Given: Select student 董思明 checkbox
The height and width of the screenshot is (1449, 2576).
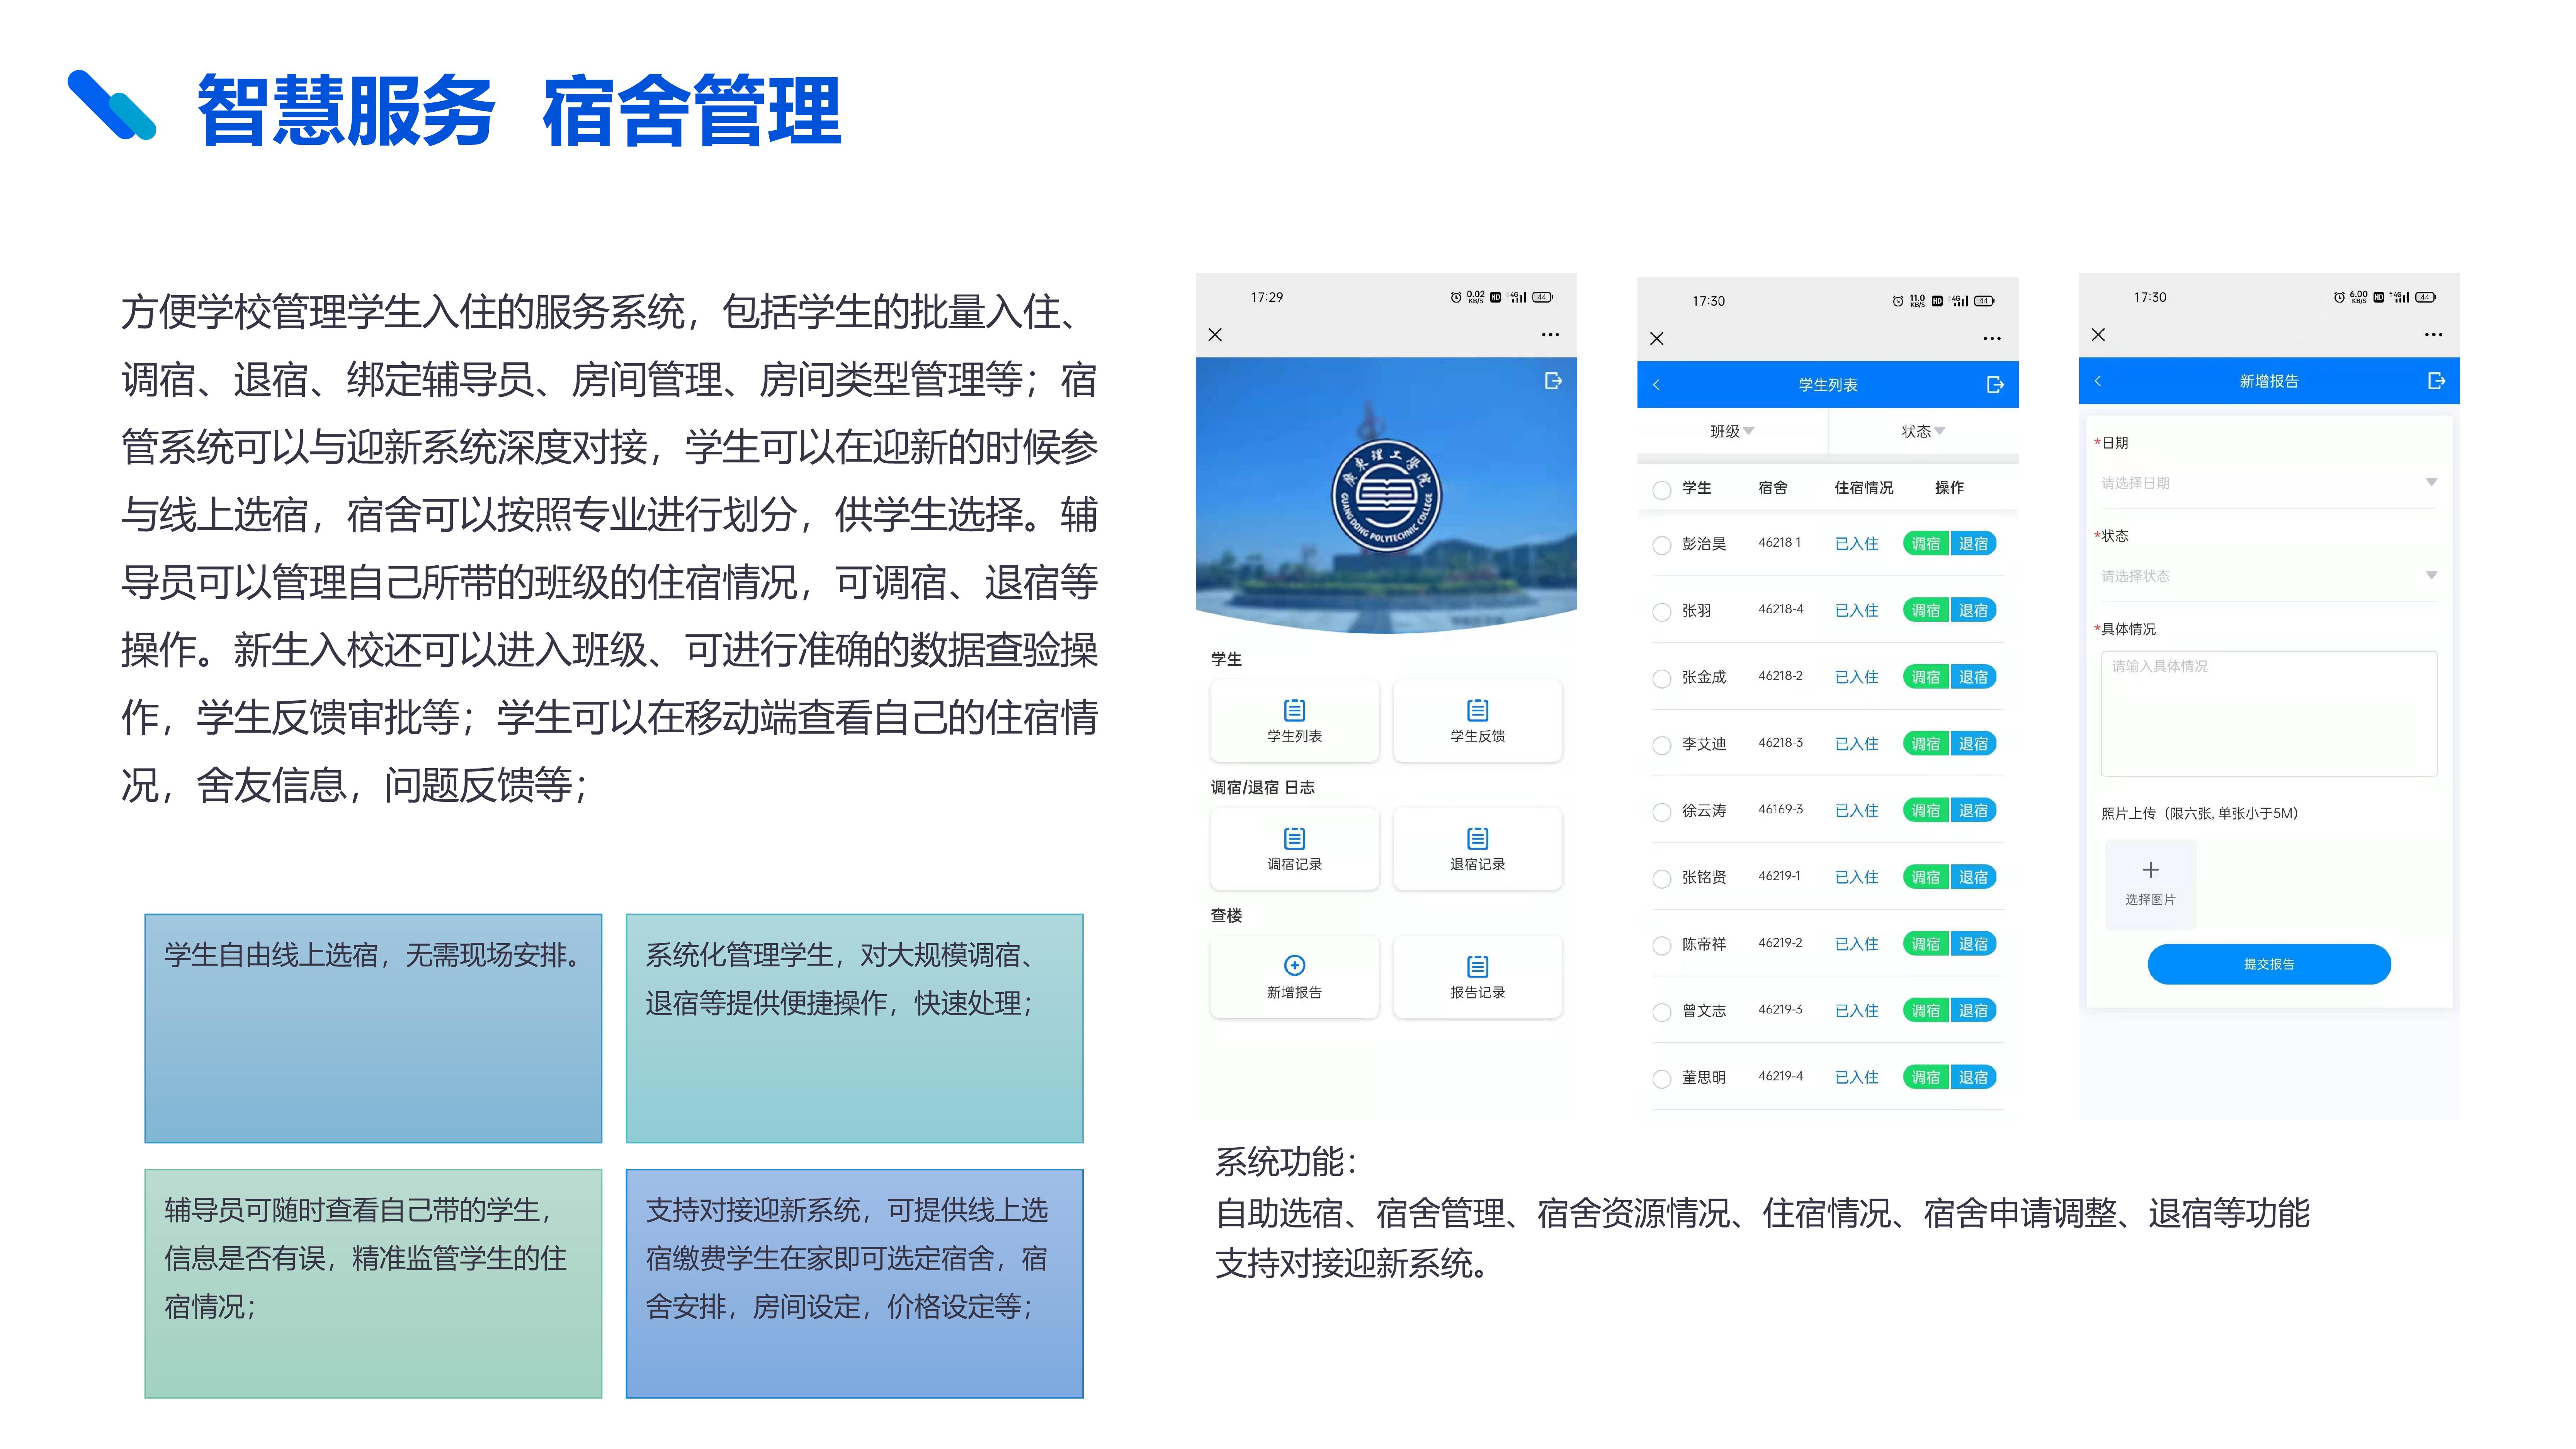Looking at the screenshot, I should pos(1662,1079).
